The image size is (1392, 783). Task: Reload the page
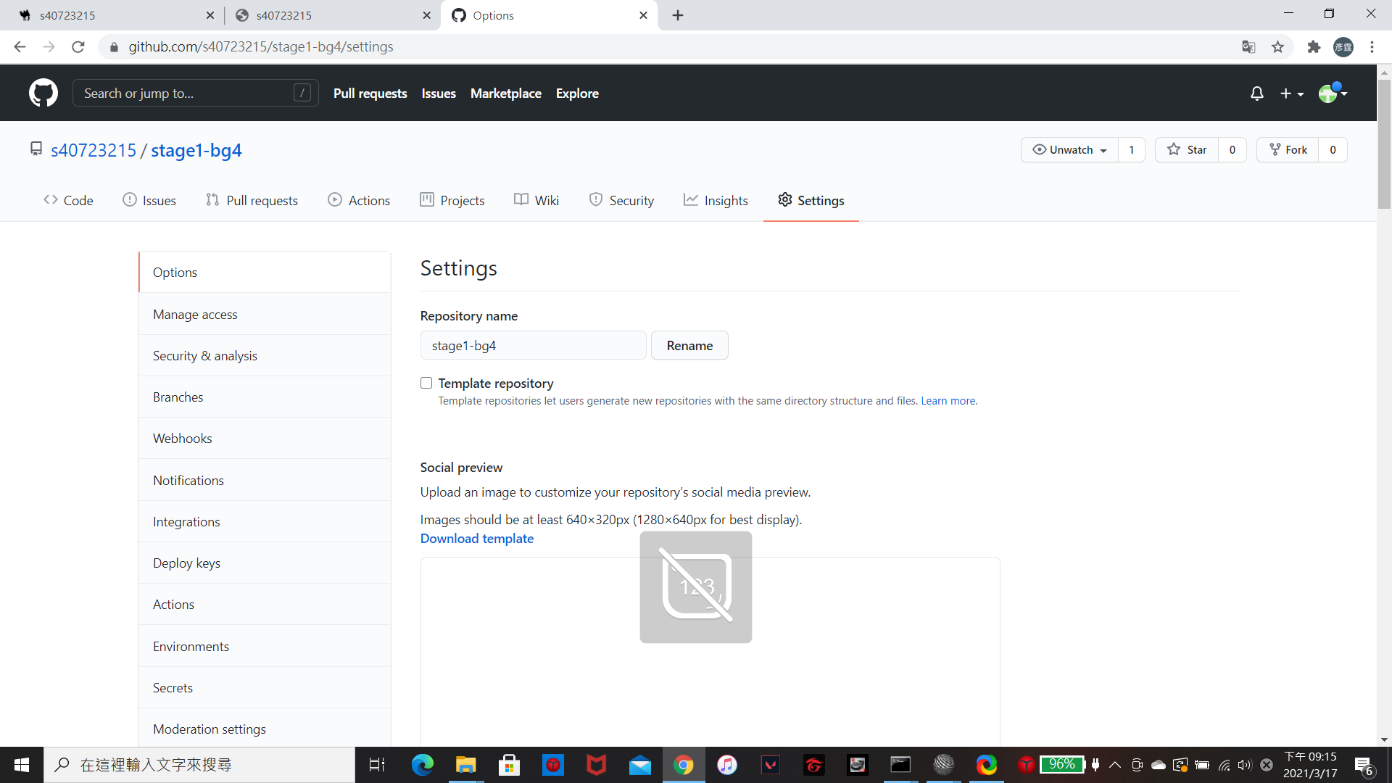click(x=78, y=47)
